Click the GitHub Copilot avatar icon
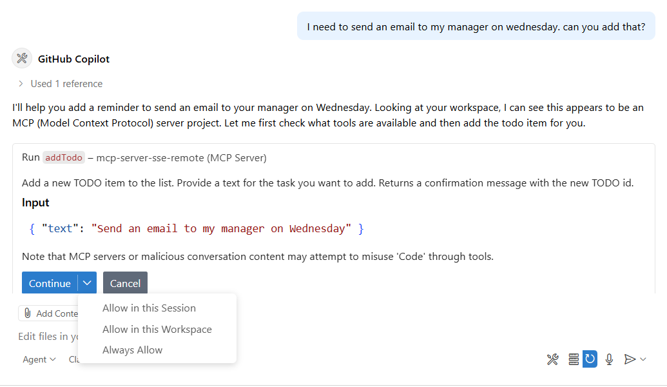Image resolution: width=667 pixels, height=387 pixels. [x=22, y=59]
